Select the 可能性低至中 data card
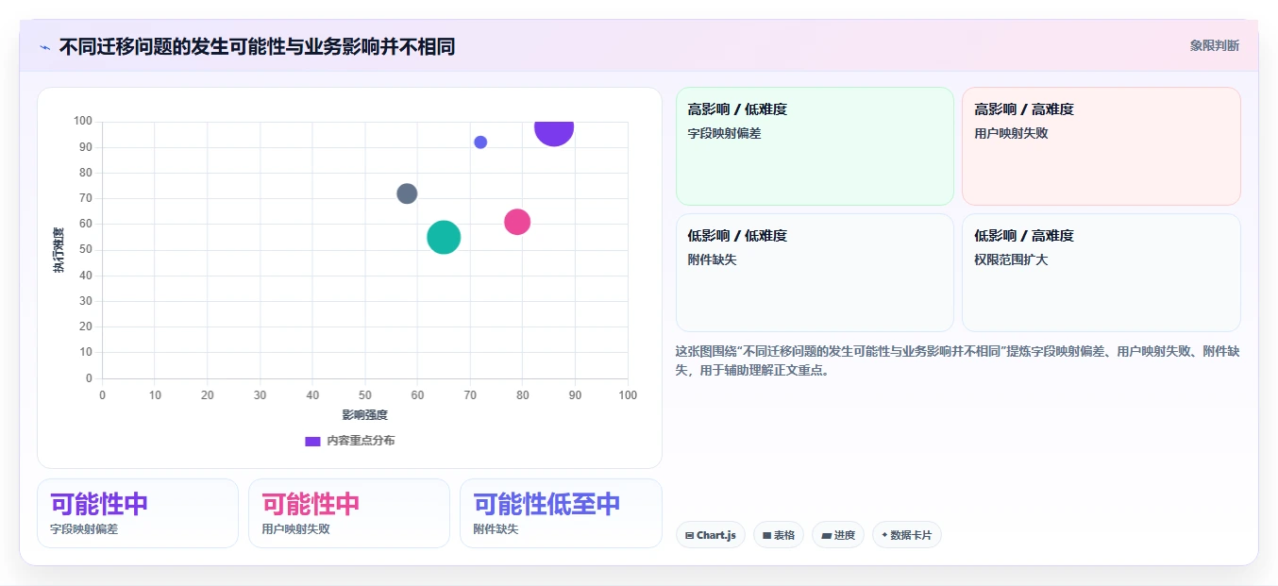The width and height of the screenshot is (1278, 586). click(561, 513)
